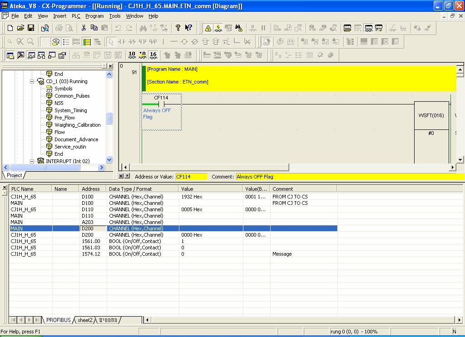This screenshot has height=337, width=465.
Task: Open the File menu
Action: (x=15, y=16)
